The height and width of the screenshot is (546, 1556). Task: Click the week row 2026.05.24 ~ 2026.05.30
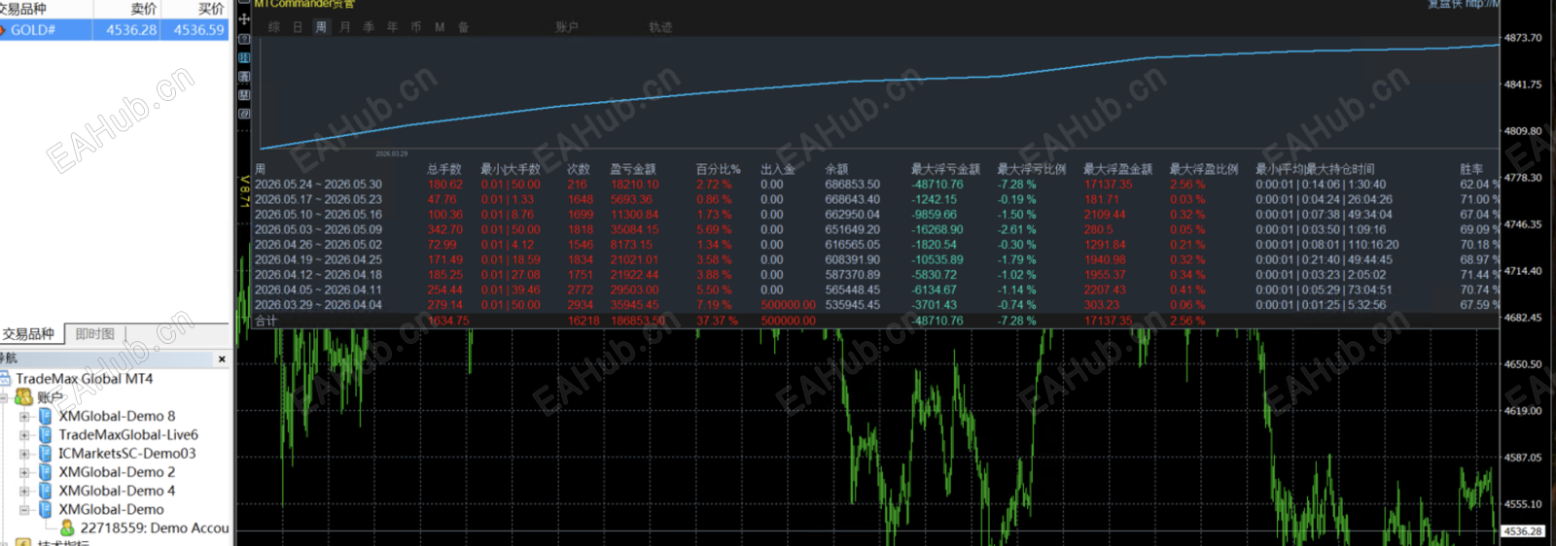875,185
